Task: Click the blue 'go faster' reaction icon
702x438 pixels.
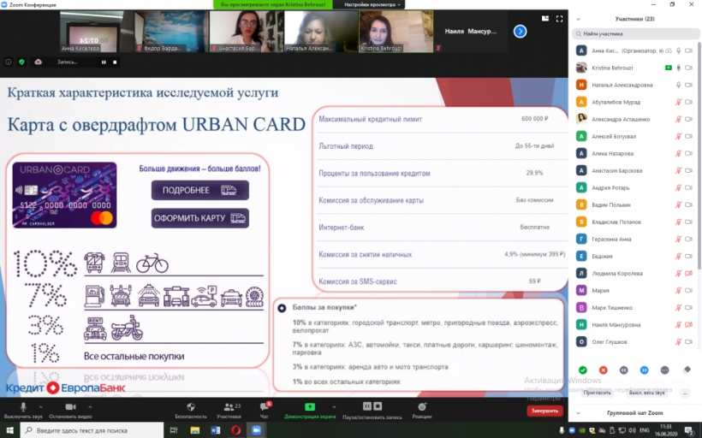Action: (x=645, y=370)
